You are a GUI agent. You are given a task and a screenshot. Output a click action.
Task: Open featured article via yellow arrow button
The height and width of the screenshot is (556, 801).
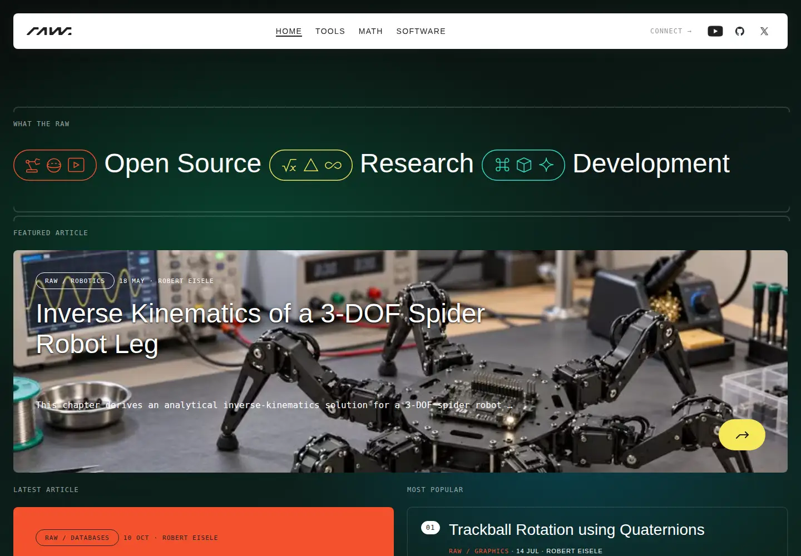coord(742,435)
